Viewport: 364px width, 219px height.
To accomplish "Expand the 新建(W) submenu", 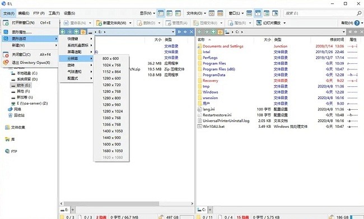I will 30,45.
